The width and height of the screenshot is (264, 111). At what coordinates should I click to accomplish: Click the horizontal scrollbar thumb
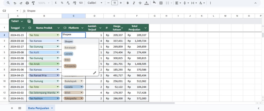[92, 103]
